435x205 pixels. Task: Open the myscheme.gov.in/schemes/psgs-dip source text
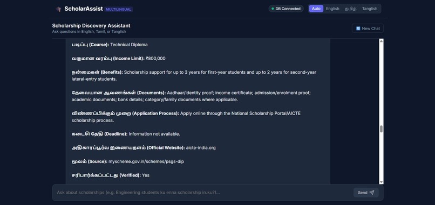pyautogui.click(x=146, y=161)
